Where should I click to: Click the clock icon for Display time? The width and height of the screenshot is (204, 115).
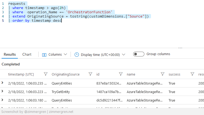(x=77, y=55)
